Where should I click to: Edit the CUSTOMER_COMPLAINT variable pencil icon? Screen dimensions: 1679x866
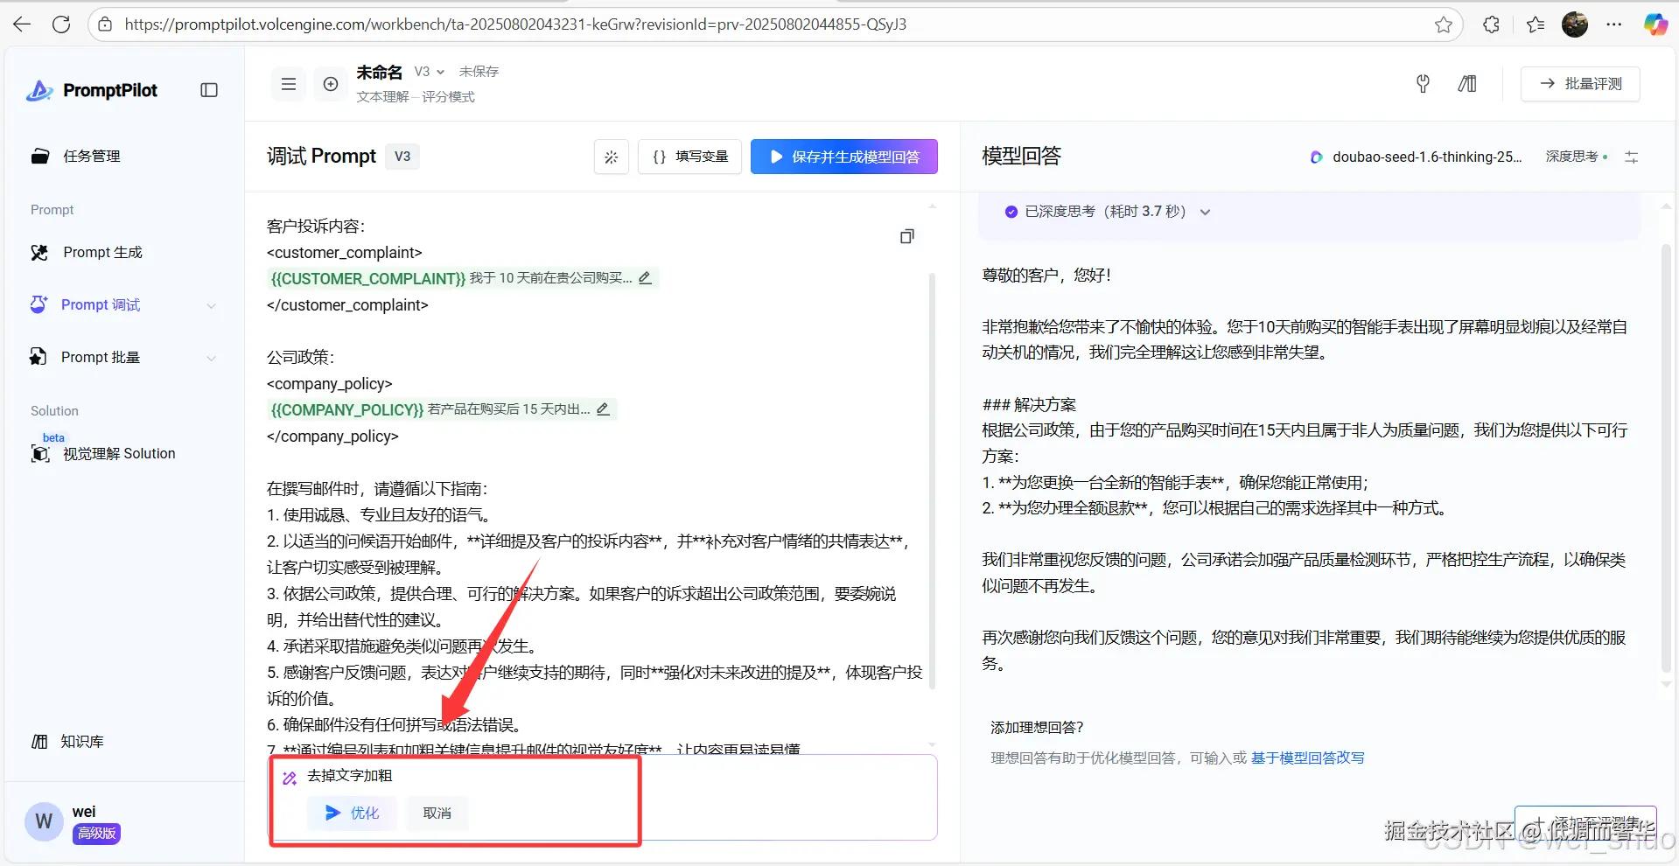click(645, 277)
